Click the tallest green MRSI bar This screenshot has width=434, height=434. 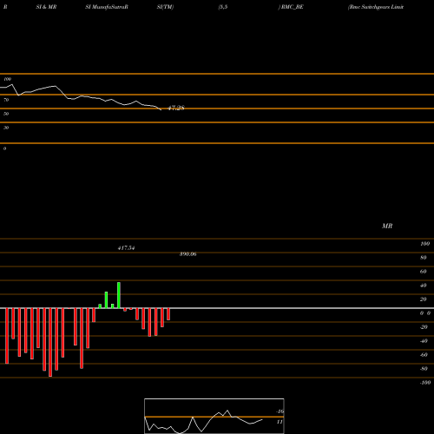coord(119,295)
